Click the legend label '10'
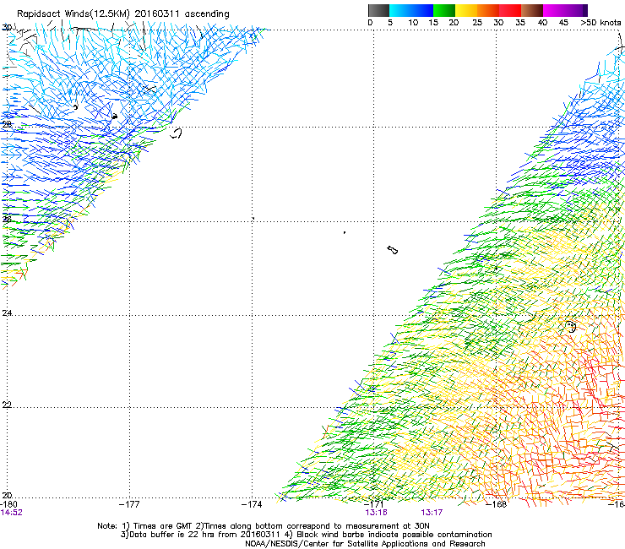 [x=413, y=23]
